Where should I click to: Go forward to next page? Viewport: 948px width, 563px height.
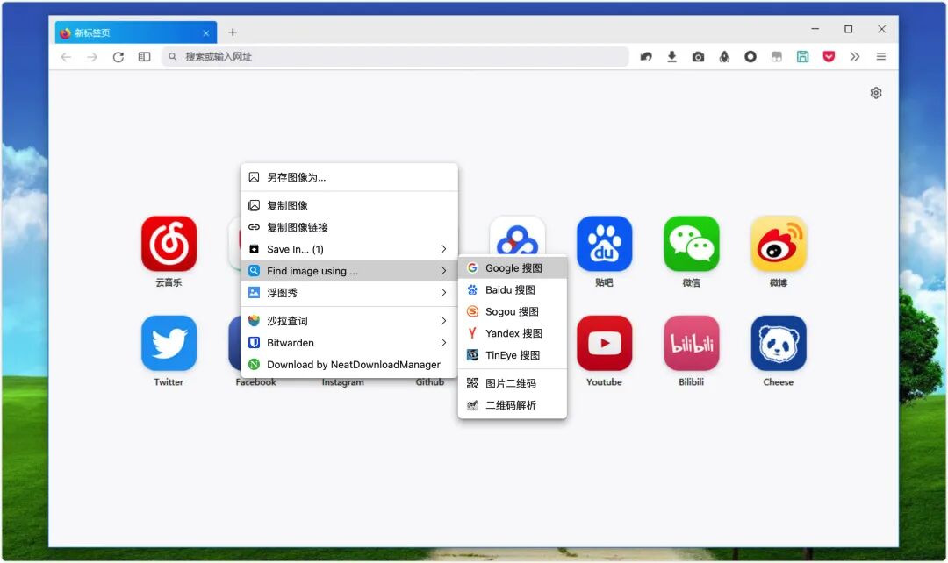(x=92, y=57)
